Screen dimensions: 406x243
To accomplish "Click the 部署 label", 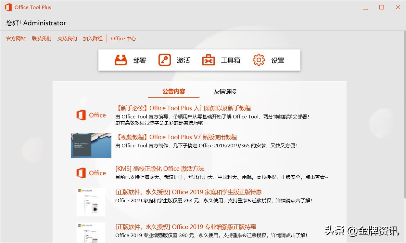I will [140, 60].
